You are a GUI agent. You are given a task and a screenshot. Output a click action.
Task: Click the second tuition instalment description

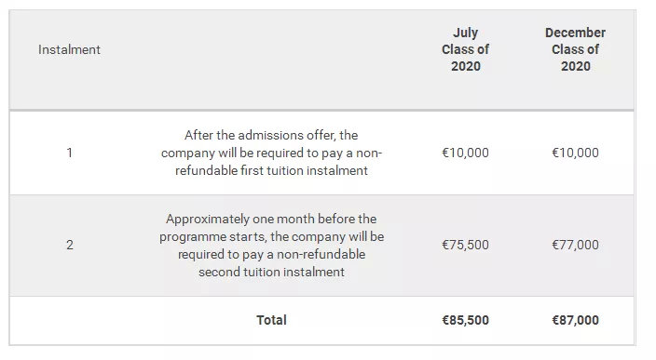[271, 246]
